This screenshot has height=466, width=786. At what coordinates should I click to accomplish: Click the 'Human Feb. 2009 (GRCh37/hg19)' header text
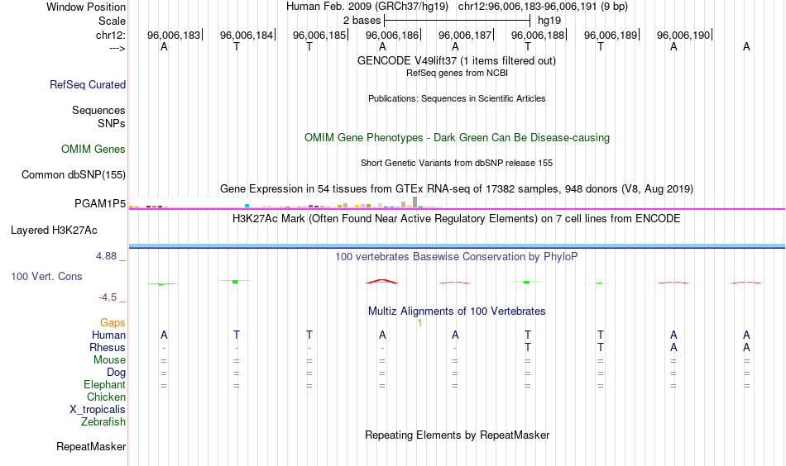[367, 7]
